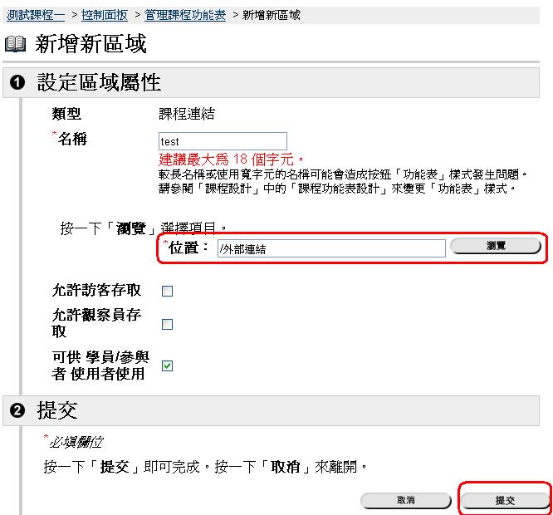
Task: Click the book icon beside the page title
Action: (15, 46)
